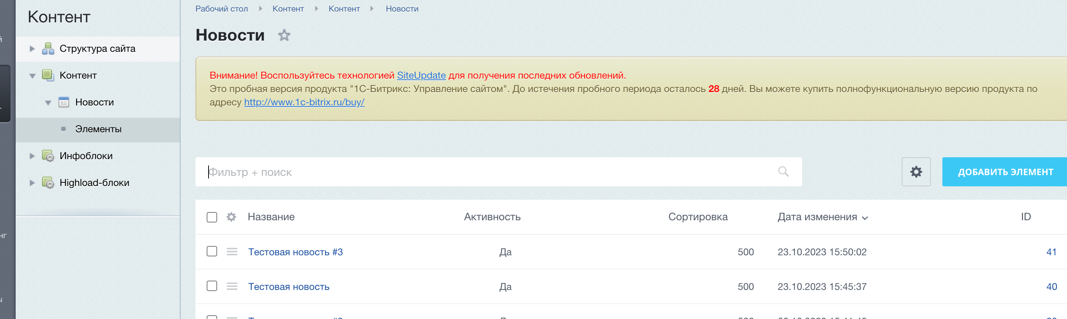The width and height of the screenshot is (1067, 319).
Task: Expand the Инфоблоки tree node
Action: pos(32,156)
